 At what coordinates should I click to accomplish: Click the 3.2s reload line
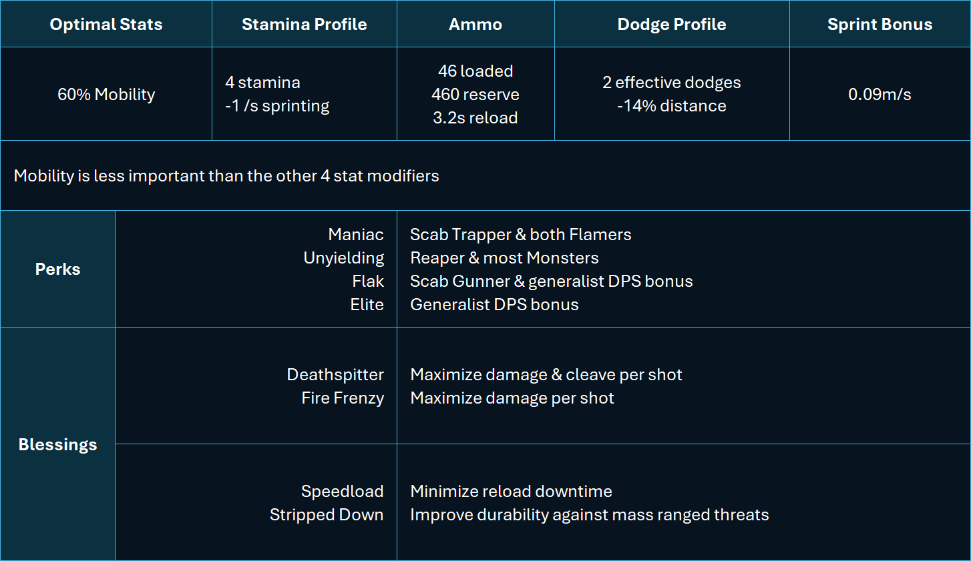475,118
